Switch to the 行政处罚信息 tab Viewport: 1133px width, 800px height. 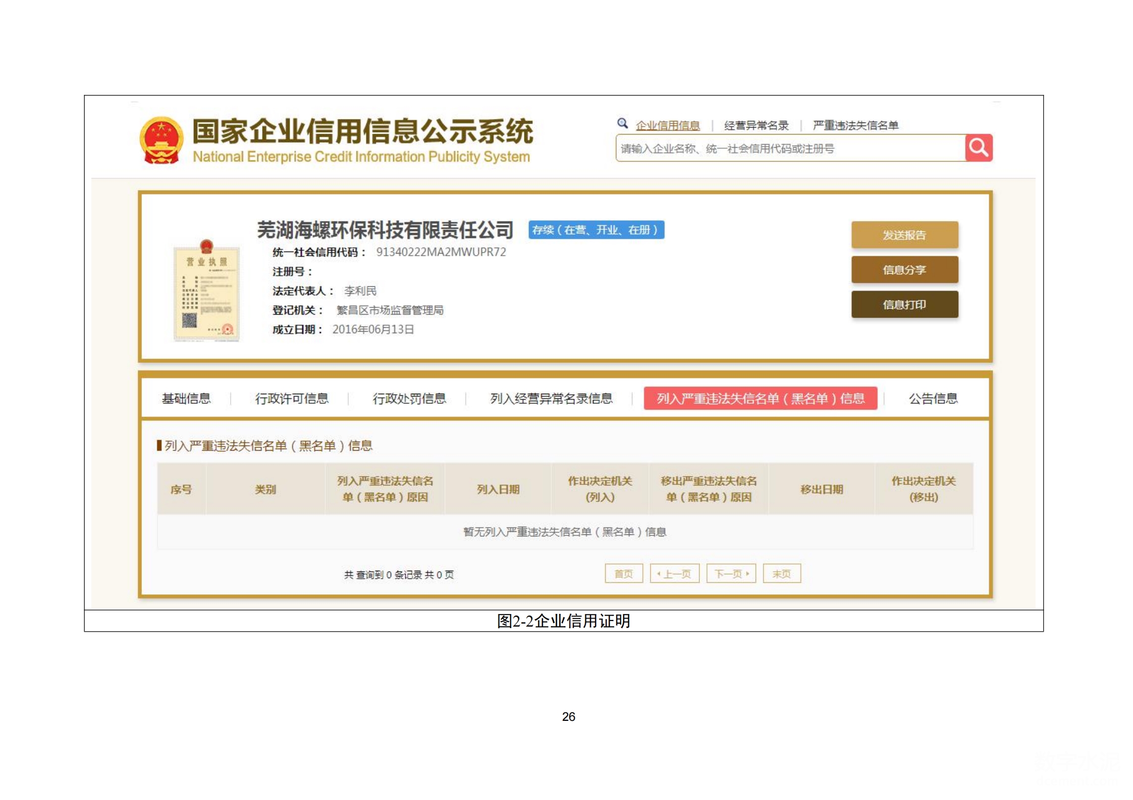tap(409, 399)
